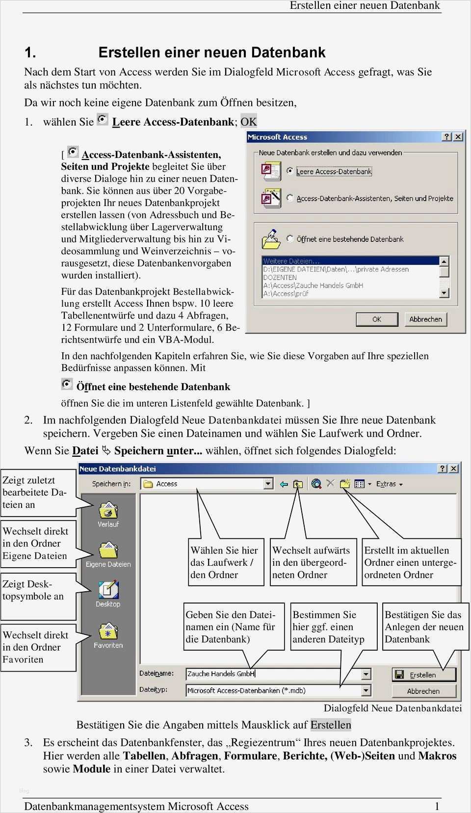
Task: Select 'A:\Access\prüf' in the list
Action: [x=350, y=293]
